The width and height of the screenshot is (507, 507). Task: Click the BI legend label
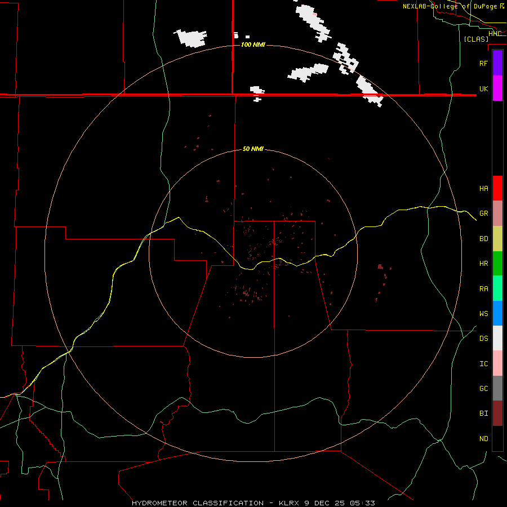click(484, 413)
